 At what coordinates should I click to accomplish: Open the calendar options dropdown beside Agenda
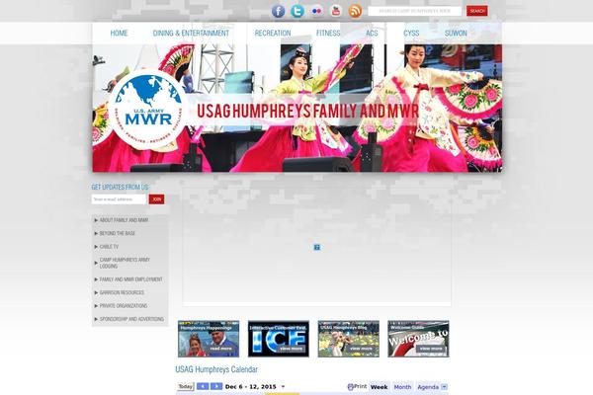pos(445,387)
